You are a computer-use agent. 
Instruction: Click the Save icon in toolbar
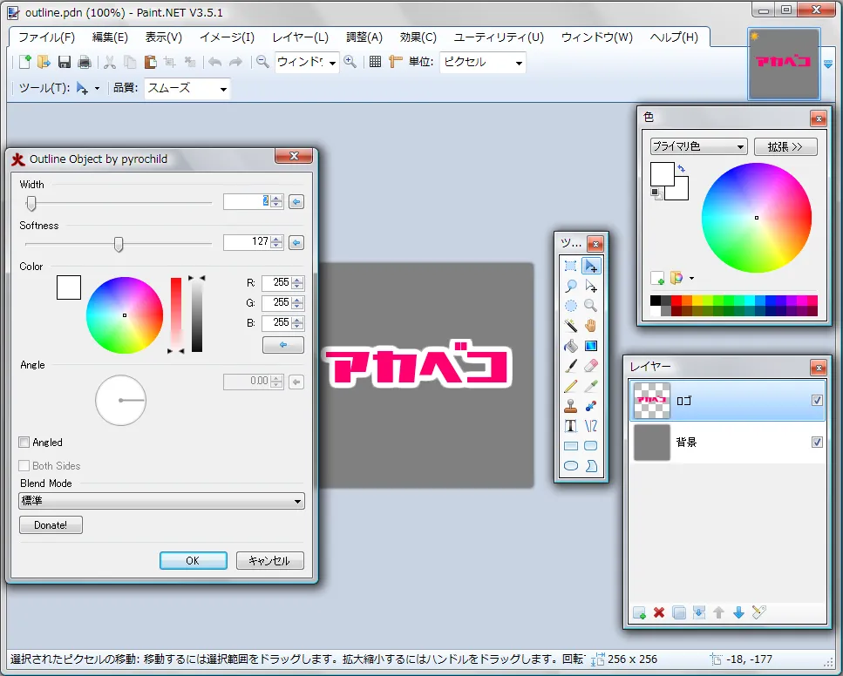pos(65,62)
